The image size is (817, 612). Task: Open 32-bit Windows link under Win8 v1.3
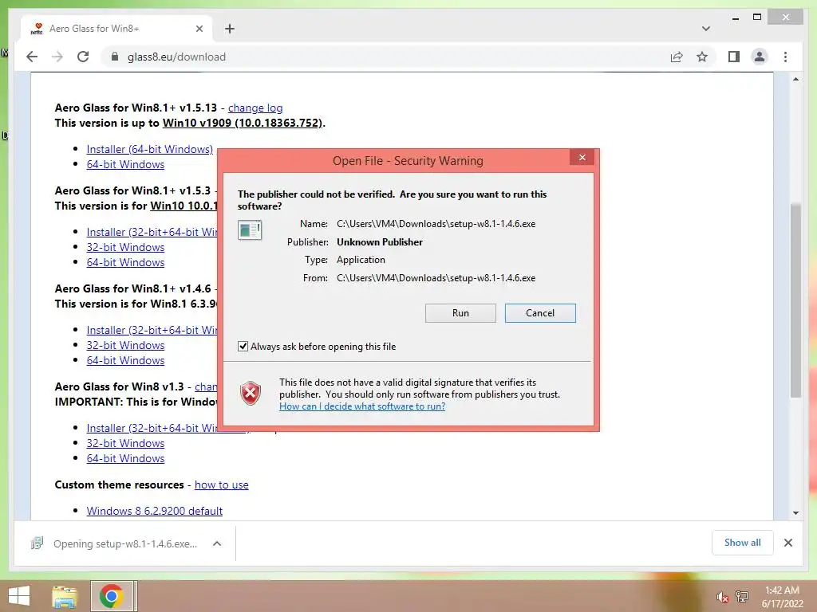tap(125, 443)
